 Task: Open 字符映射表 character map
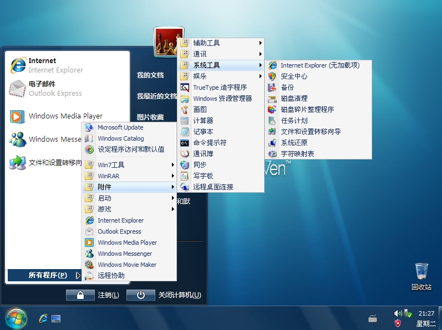pos(318,153)
